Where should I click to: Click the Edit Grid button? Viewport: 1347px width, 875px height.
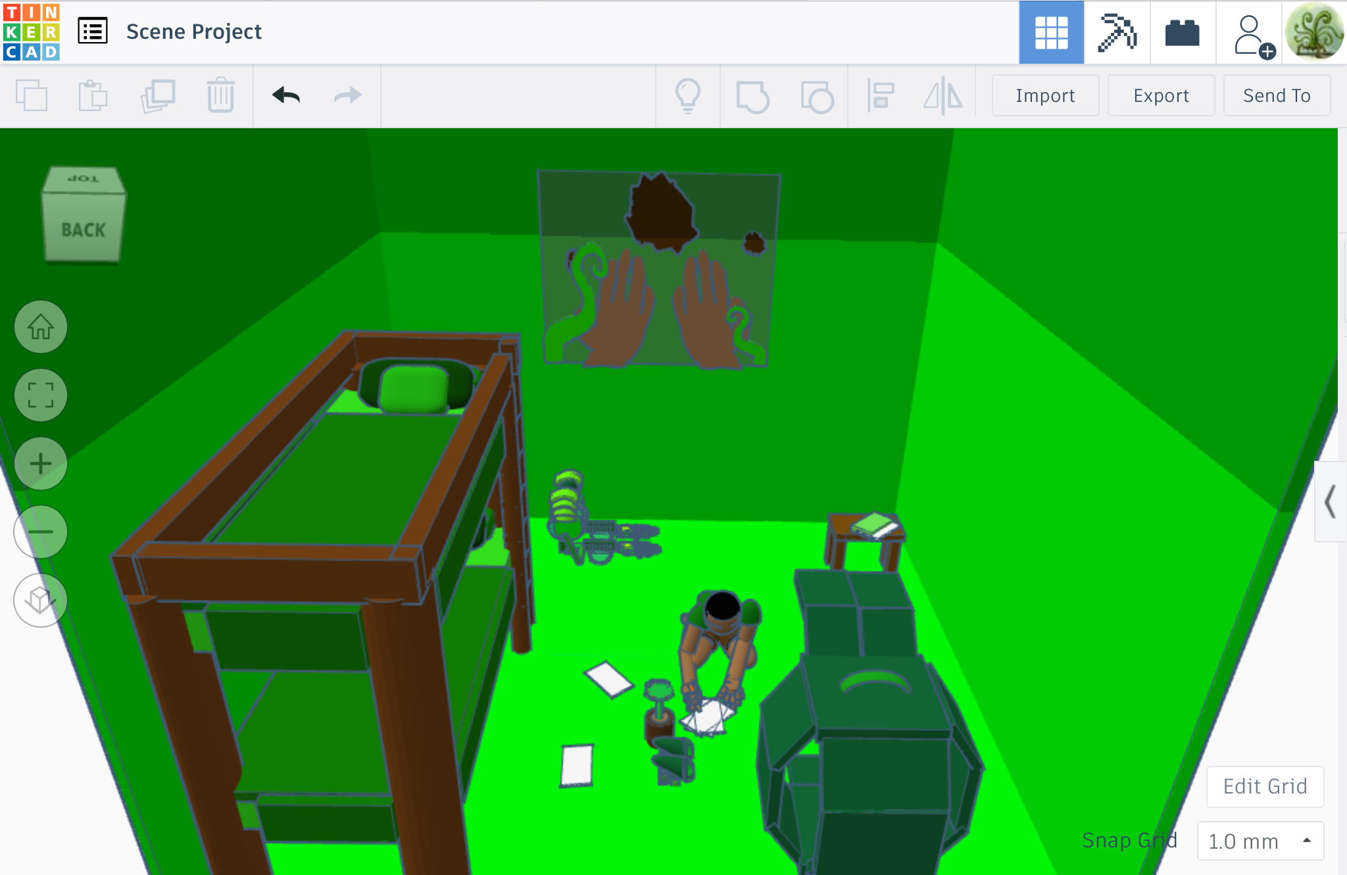click(1265, 786)
